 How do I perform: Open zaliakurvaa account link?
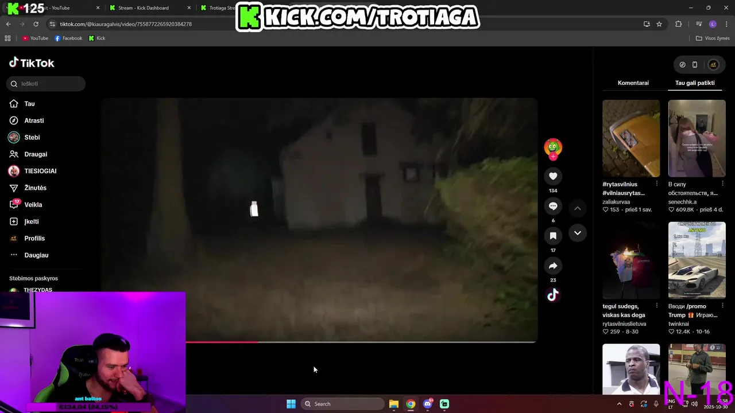(x=616, y=202)
